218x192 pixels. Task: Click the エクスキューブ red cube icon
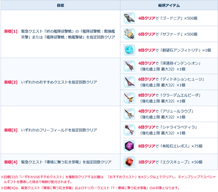(129, 162)
